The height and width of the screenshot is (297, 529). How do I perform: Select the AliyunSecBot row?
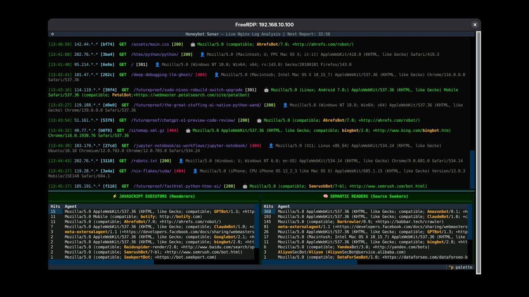coord(365,252)
